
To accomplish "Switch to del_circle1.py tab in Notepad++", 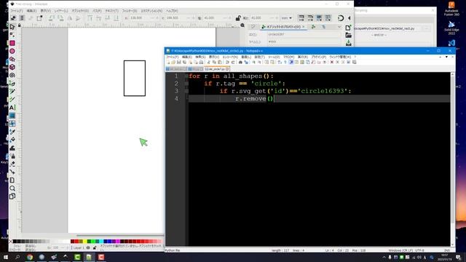I will pyautogui.click(x=217, y=69).
